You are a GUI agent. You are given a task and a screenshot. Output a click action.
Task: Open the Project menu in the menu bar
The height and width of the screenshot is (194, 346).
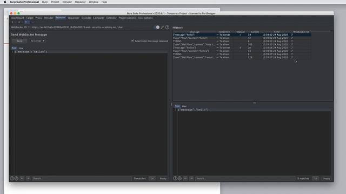(55, 2)
